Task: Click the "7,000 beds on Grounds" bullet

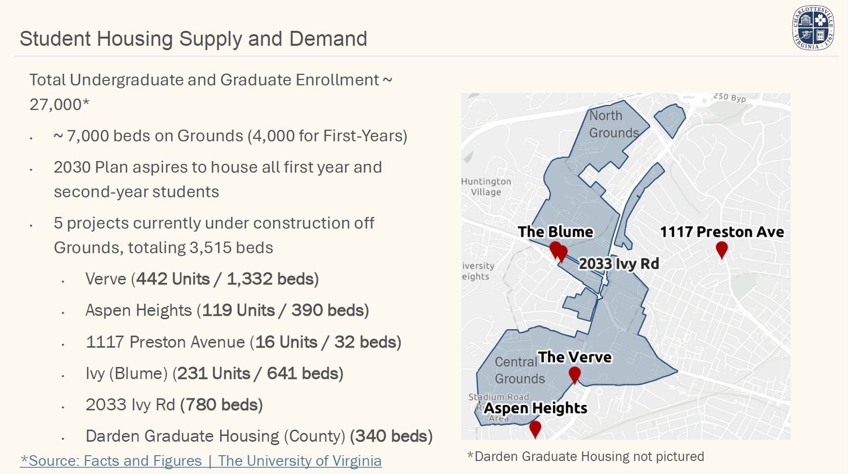Action: pos(230,136)
